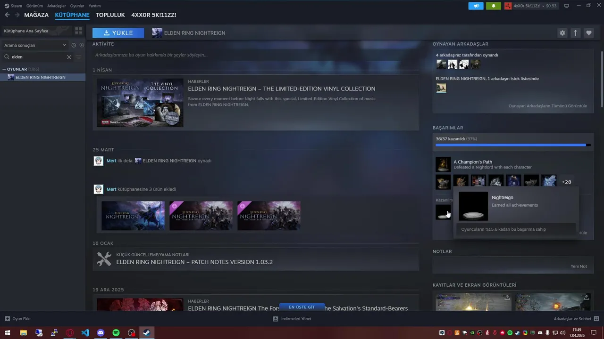Open the Yardım menu
The width and height of the screenshot is (604, 339).
point(94,6)
